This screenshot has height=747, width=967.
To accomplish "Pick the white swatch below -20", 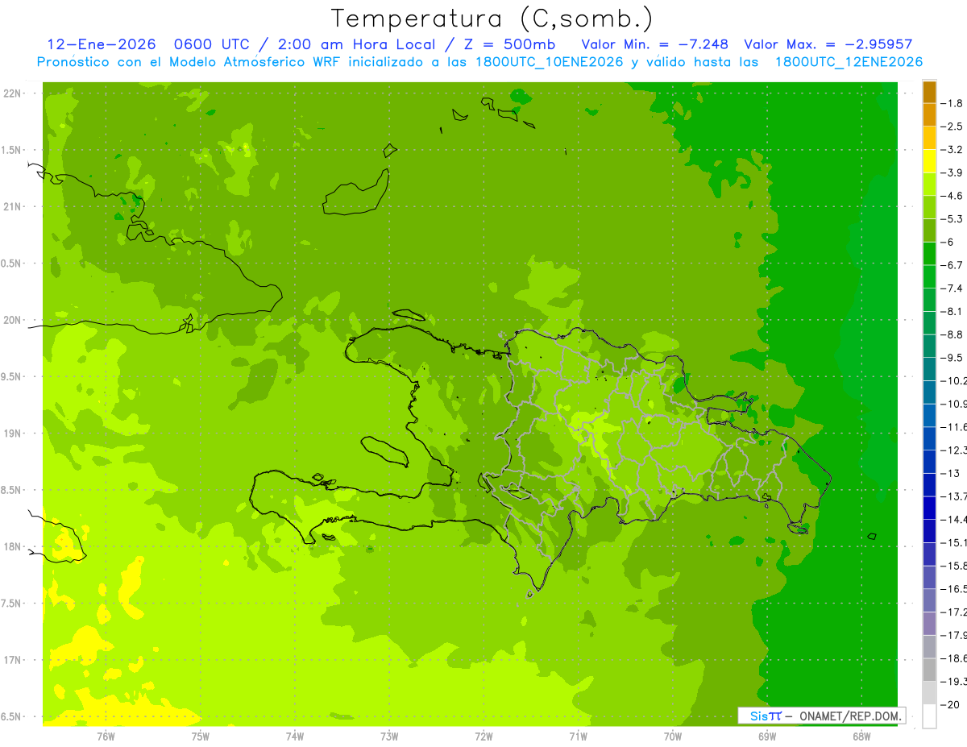I will coord(929,716).
